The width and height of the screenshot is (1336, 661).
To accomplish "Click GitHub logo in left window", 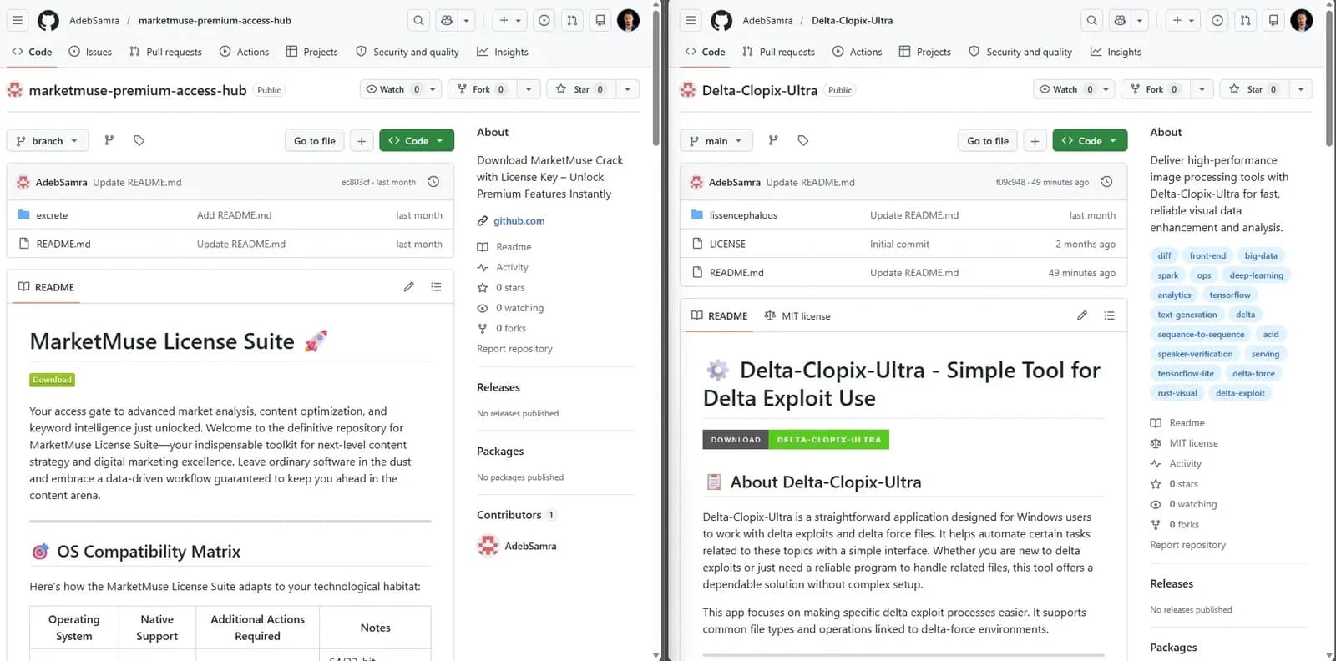I will coord(48,20).
